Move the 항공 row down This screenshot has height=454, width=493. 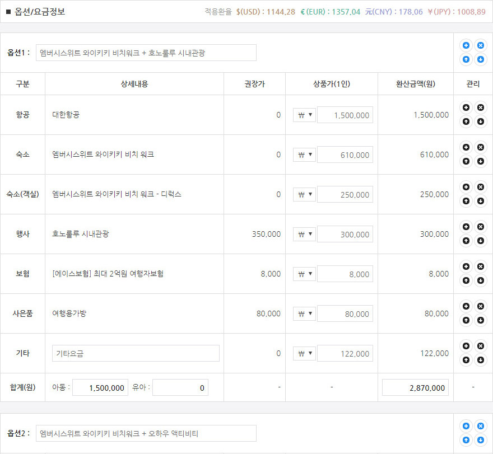pos(481,121)
